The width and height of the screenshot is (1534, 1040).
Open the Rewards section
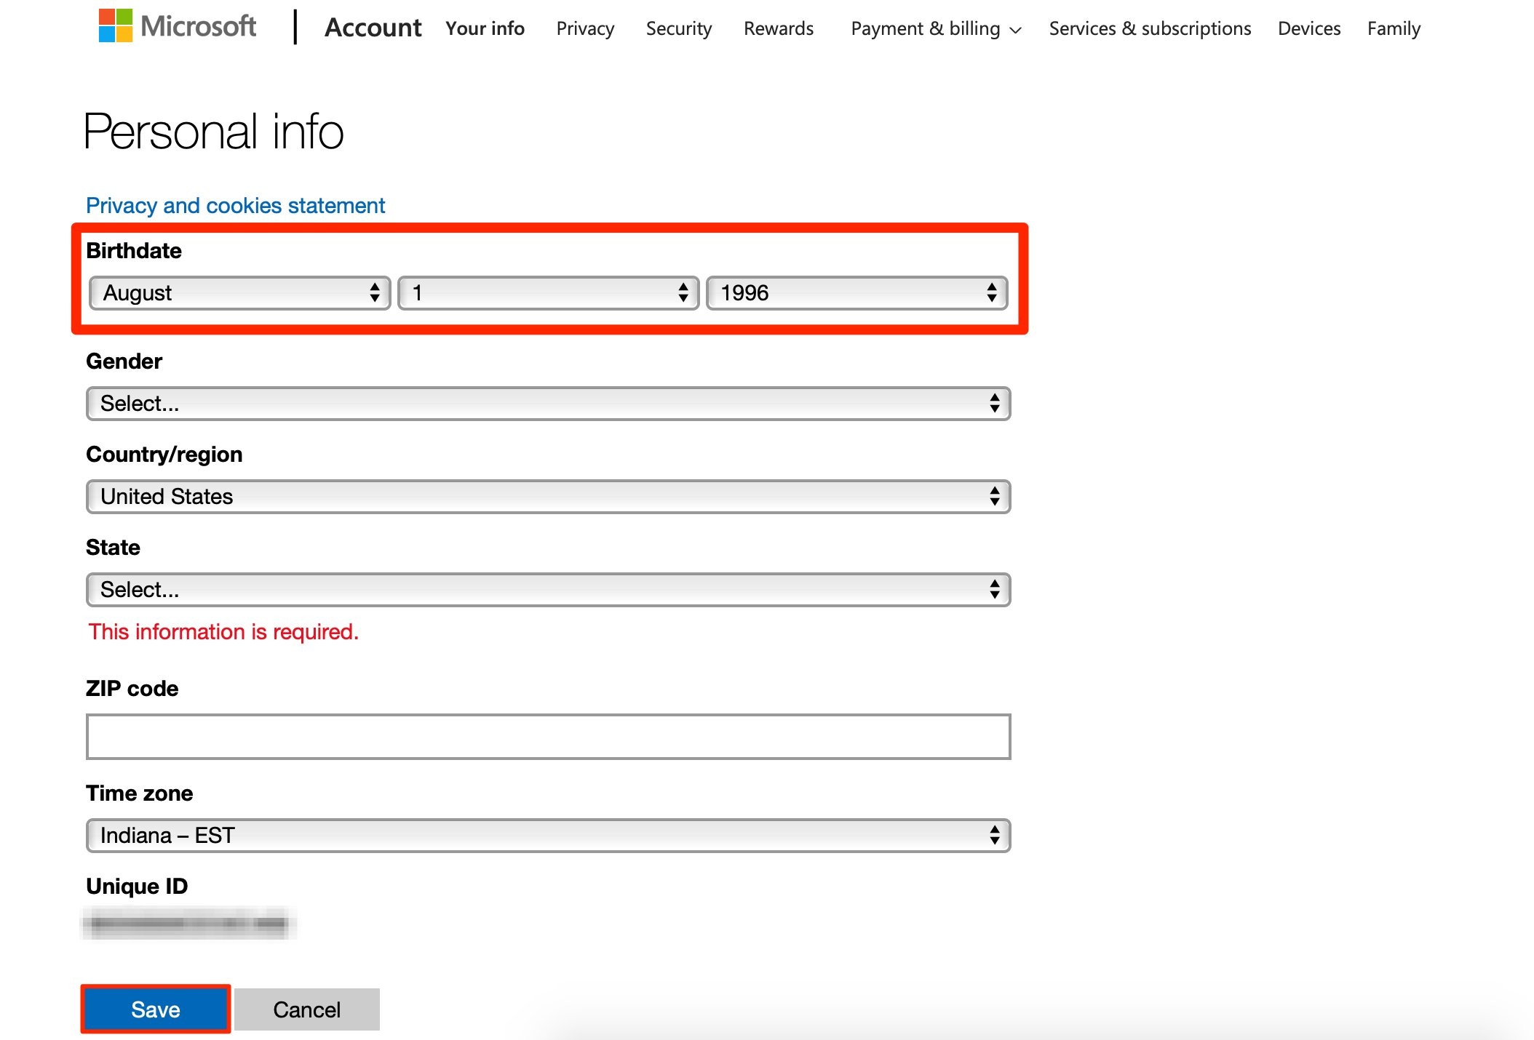click(x=778, y=28)
